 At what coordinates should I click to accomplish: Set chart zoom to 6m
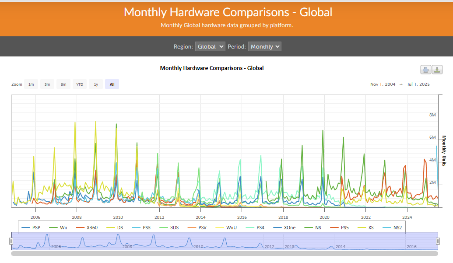tap(63, 84)
